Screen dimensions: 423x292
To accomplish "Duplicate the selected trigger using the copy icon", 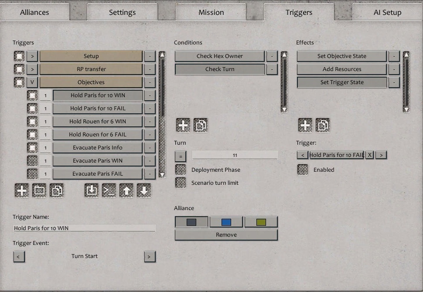I will (x=57, y=190).
